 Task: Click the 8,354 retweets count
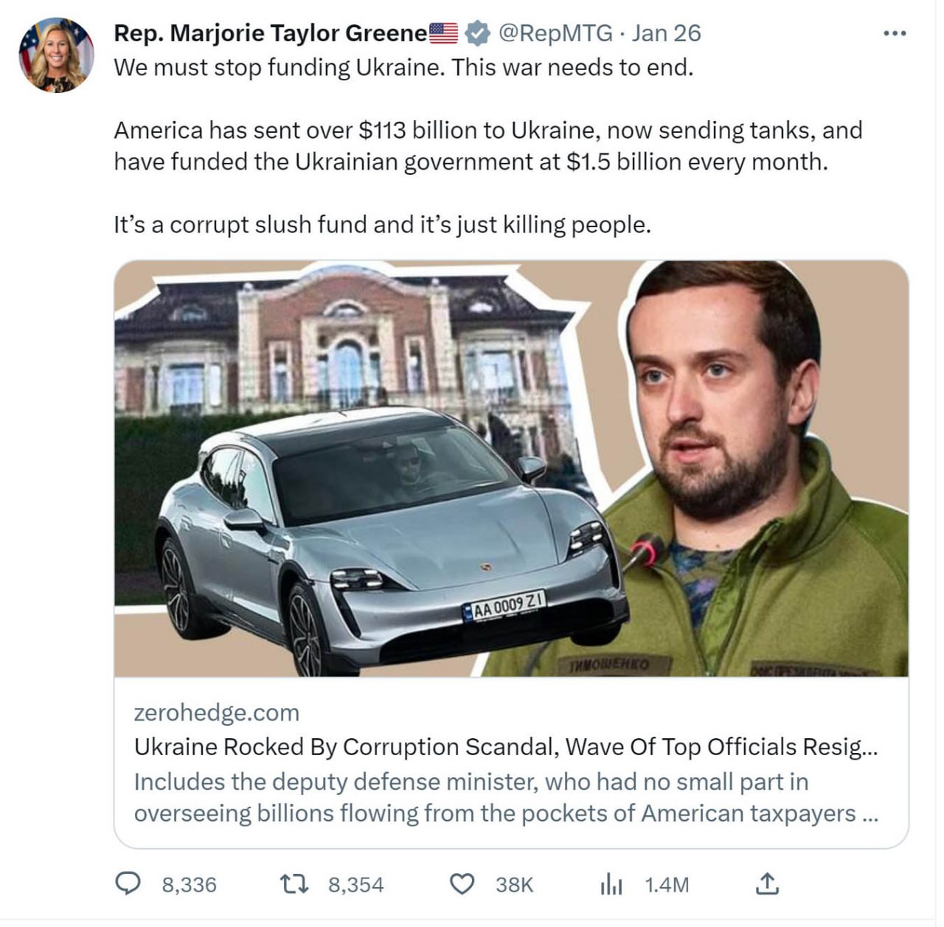(x=356, y=884)
